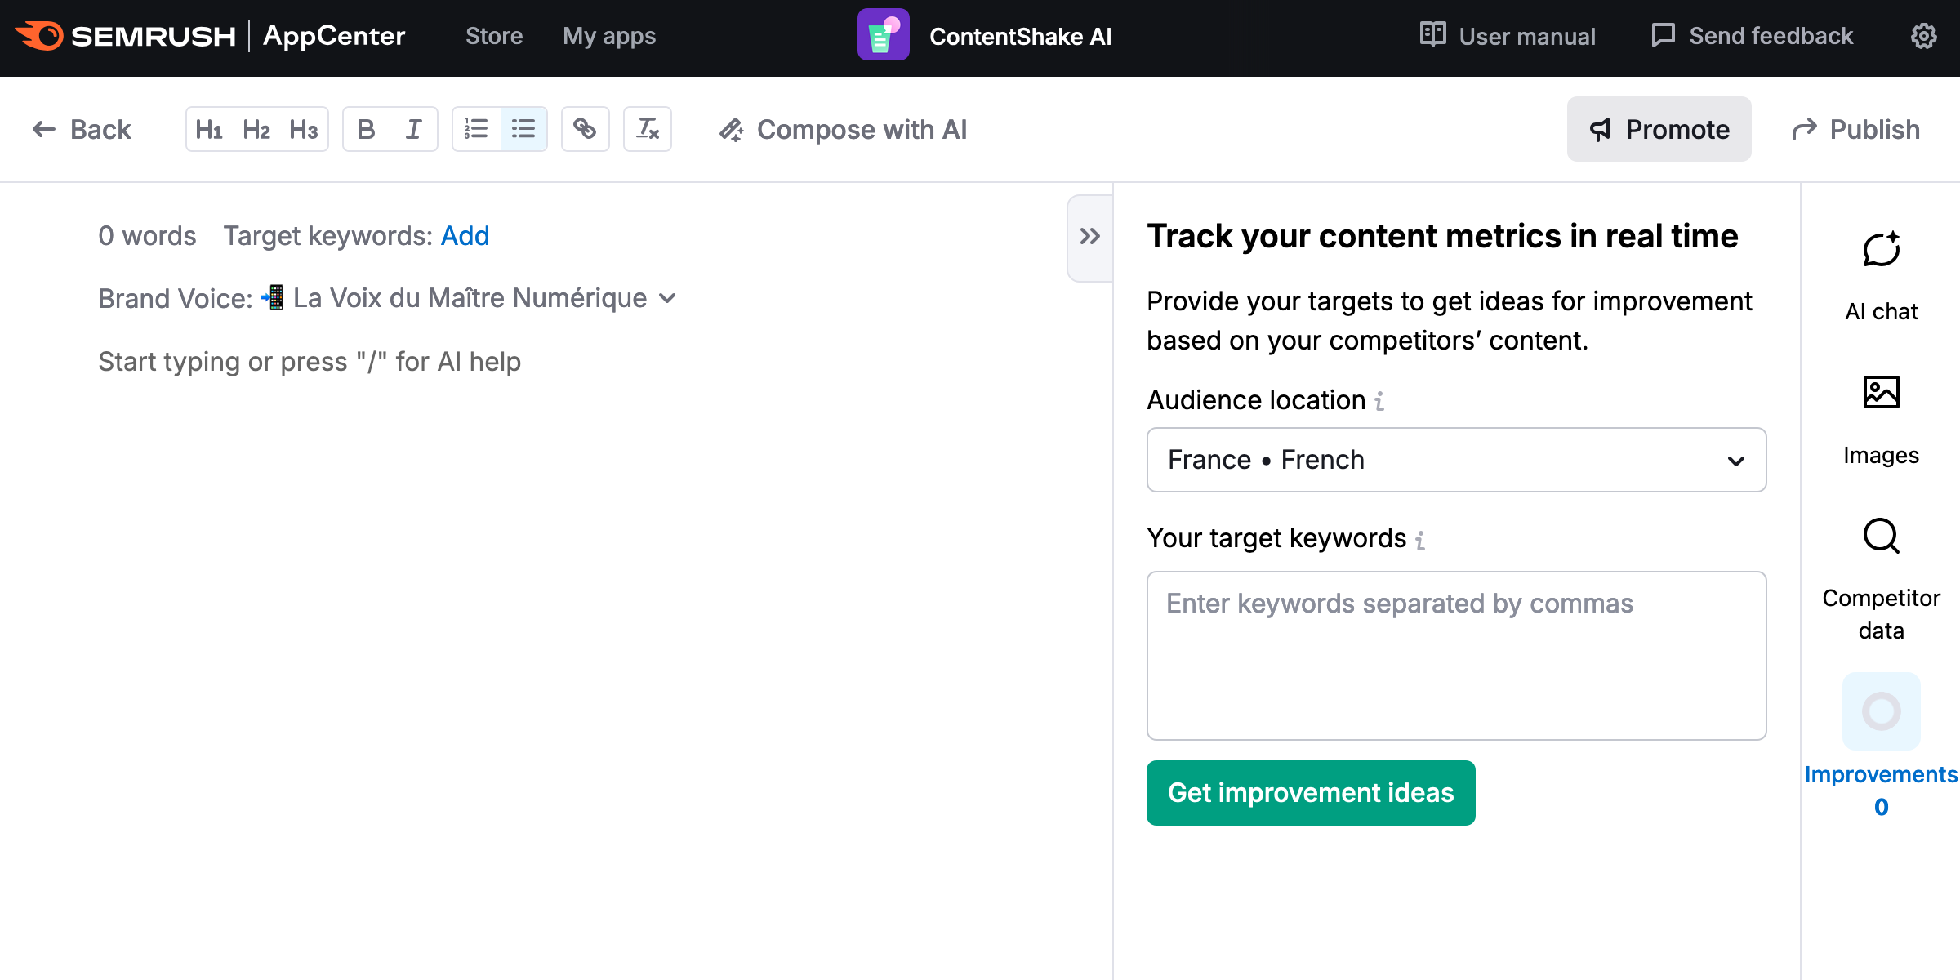Open the Competitor data panel
The image size is (1960, 980).
1881,578
